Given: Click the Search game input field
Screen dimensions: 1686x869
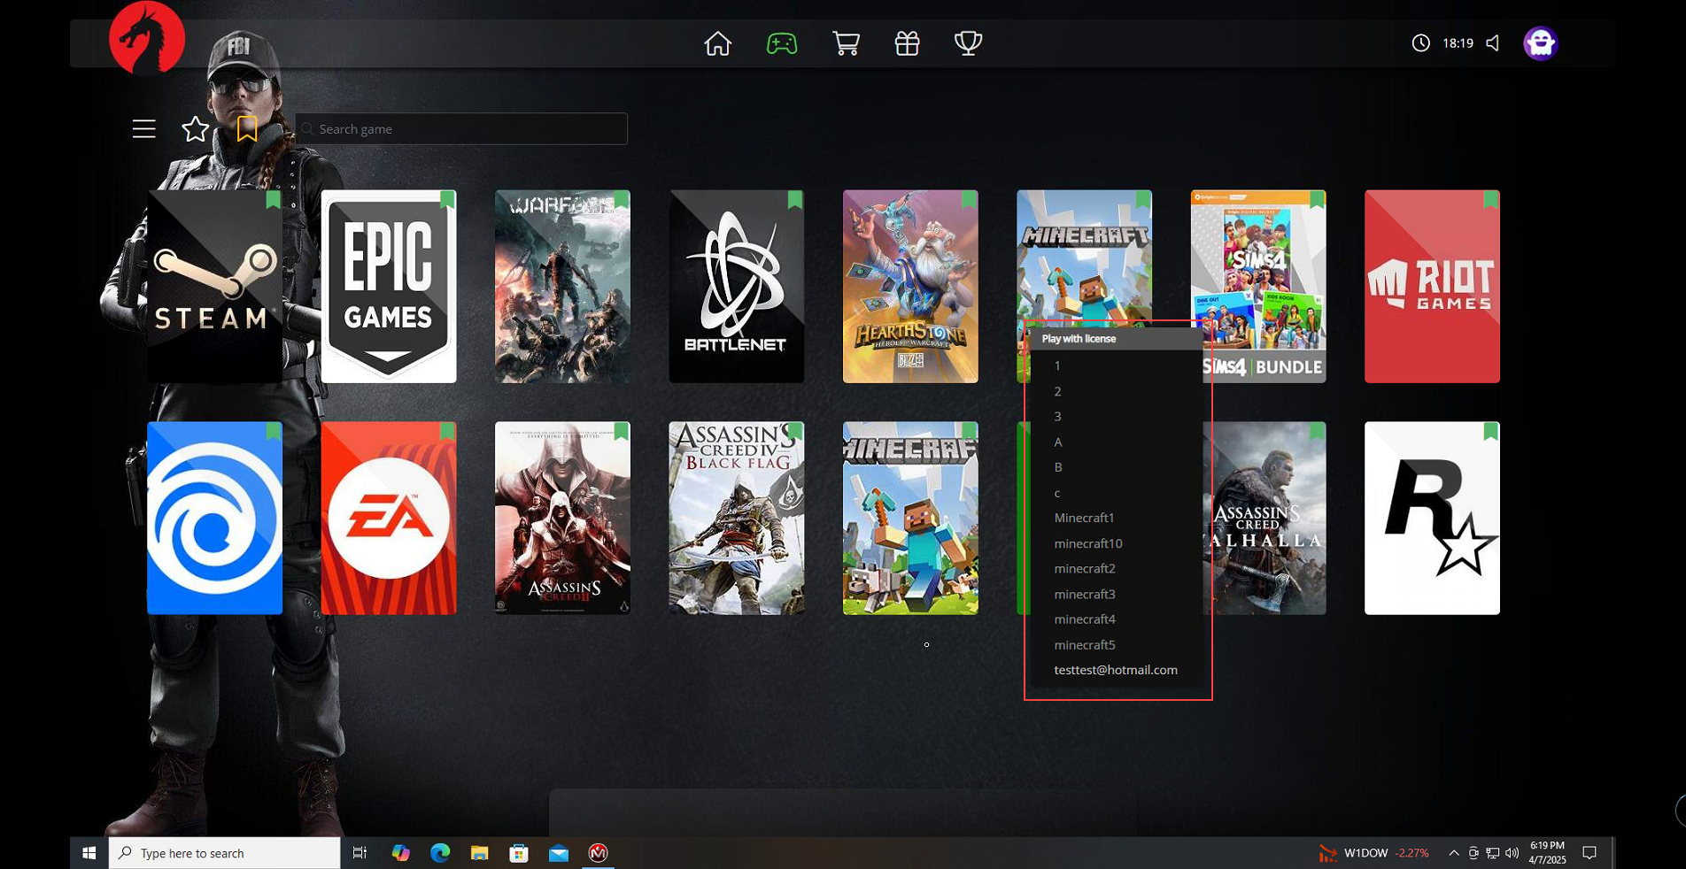Looking at the screenshot, I should click(x=461, y=129).
